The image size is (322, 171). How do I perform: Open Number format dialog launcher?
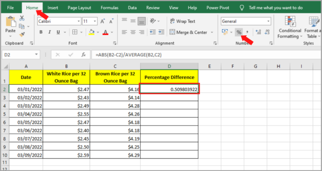coord(271,43)
